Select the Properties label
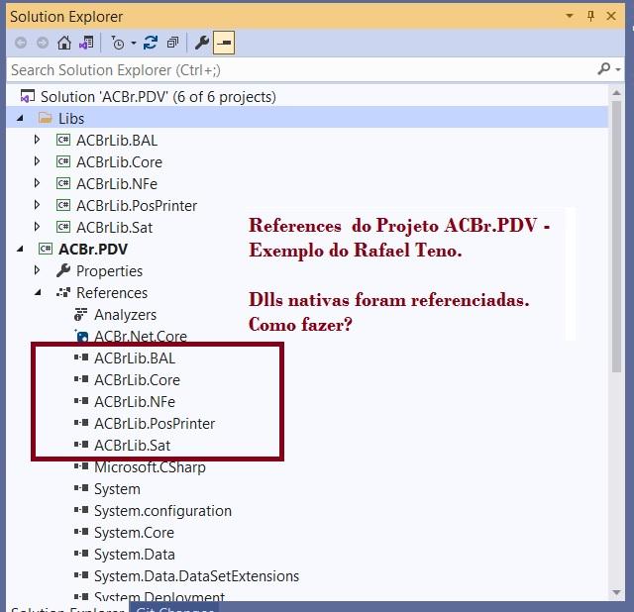Image resolution: width=634 pixels, height=612 pixels. point(110,271)
